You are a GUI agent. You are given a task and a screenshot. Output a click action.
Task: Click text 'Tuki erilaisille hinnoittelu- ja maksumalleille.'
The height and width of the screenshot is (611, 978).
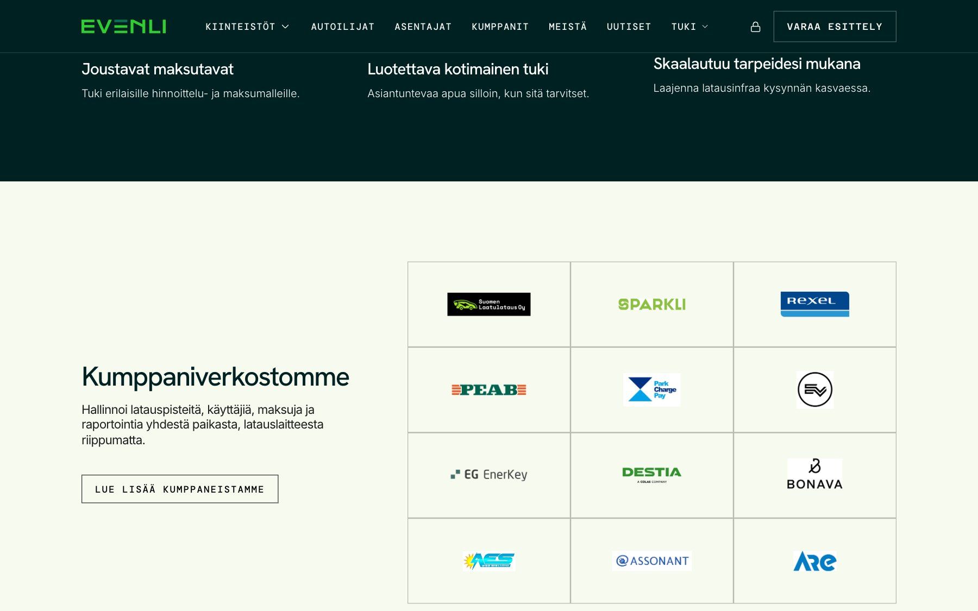click(x=191, y=93)
